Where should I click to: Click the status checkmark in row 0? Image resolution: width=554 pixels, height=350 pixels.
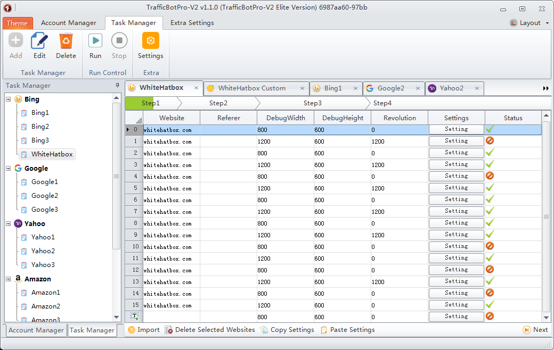click(490, 129)
